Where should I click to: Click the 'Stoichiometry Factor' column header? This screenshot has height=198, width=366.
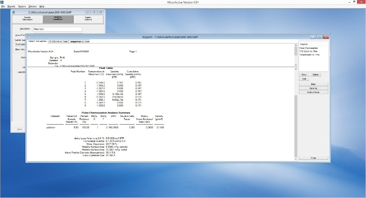(x=127, y=118)
